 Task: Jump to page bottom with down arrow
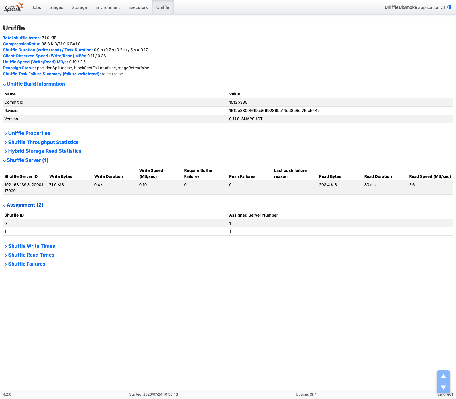coord(443,387)
